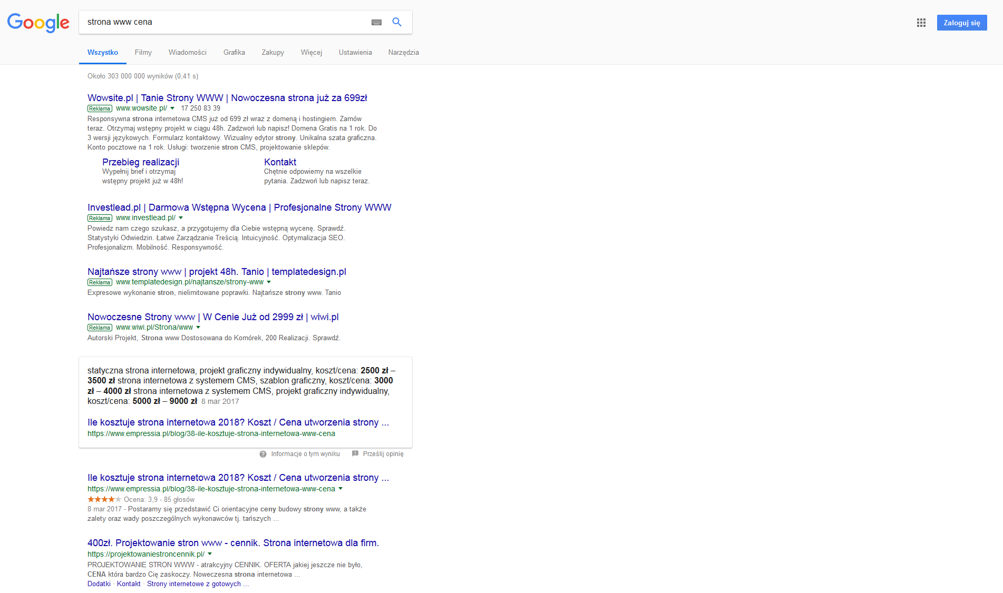
Task: Click the Zaloguj się button
Action: click(x=962, y=23)
